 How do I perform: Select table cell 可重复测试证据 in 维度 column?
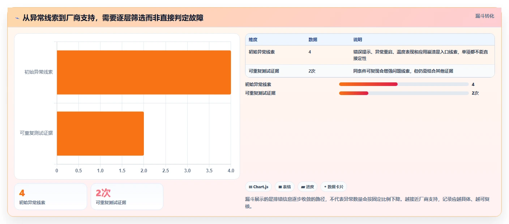264,71
